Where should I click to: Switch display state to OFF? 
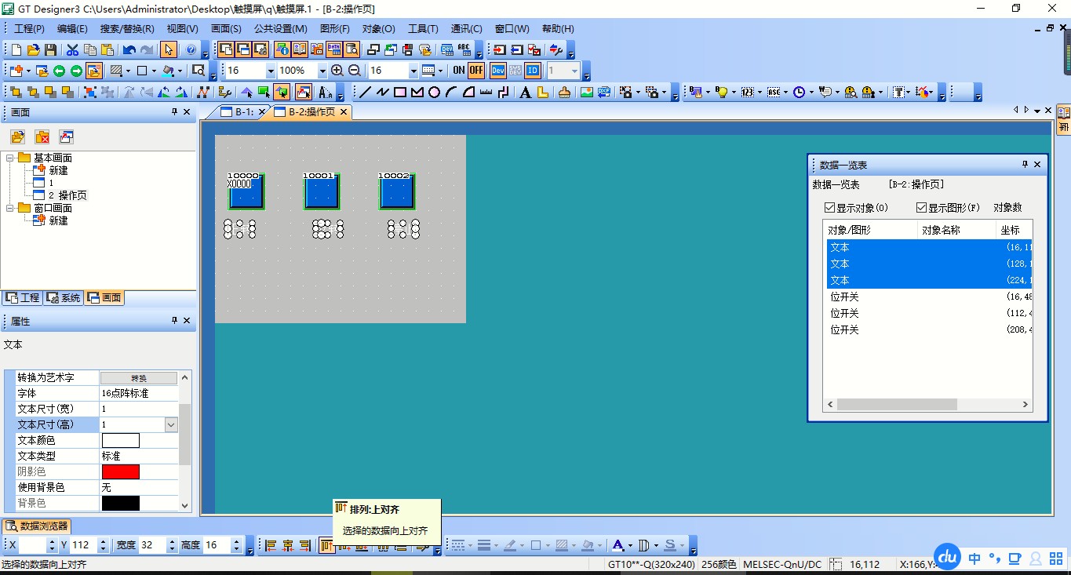point(476,71)
